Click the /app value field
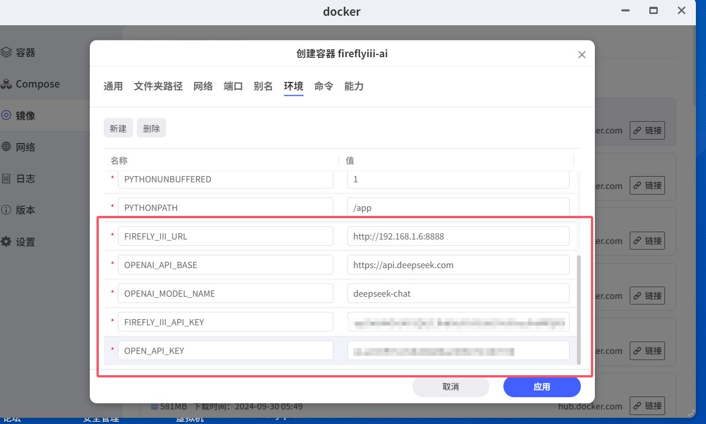This screenshot has height=424, width=706. [x=459, y=208]
